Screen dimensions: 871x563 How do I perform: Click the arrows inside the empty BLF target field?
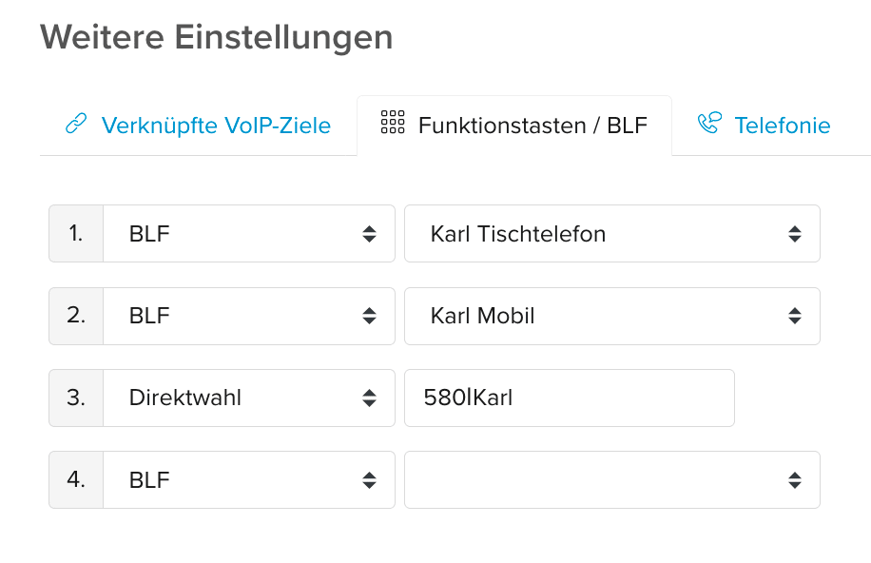pos(796,479)
